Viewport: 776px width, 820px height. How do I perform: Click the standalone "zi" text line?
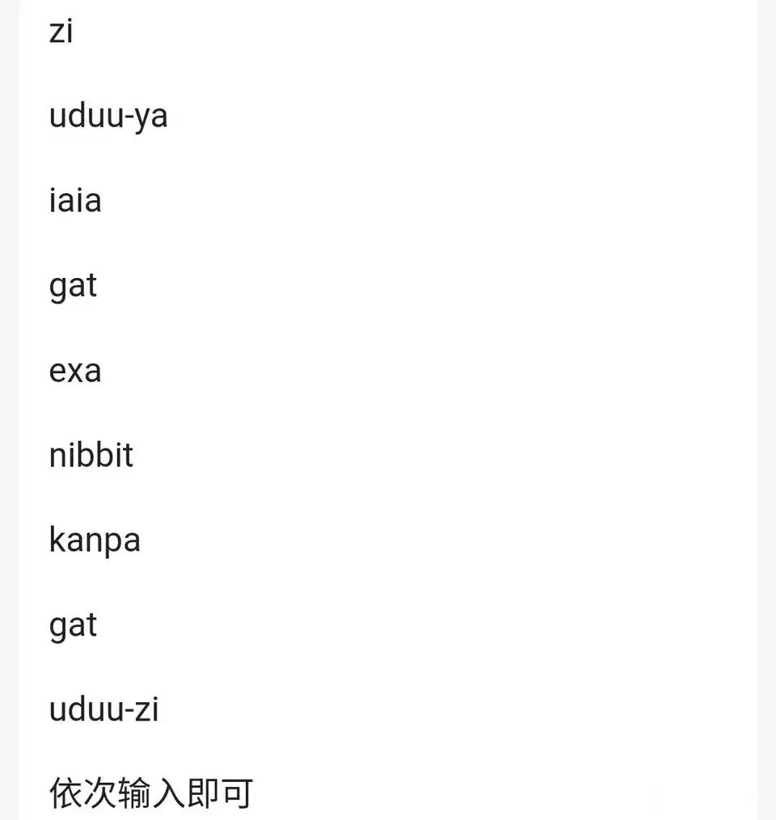point(61,32)
